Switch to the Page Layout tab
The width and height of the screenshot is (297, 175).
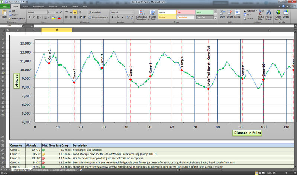pos(39,6)
